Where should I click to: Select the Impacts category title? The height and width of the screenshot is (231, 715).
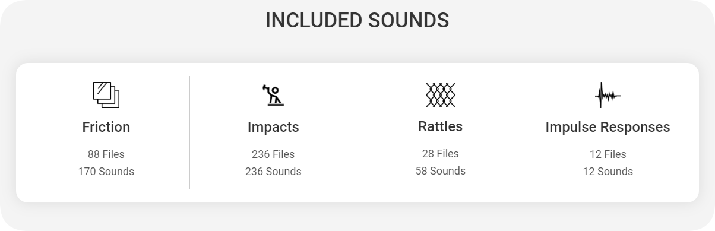tap(273, 127)
